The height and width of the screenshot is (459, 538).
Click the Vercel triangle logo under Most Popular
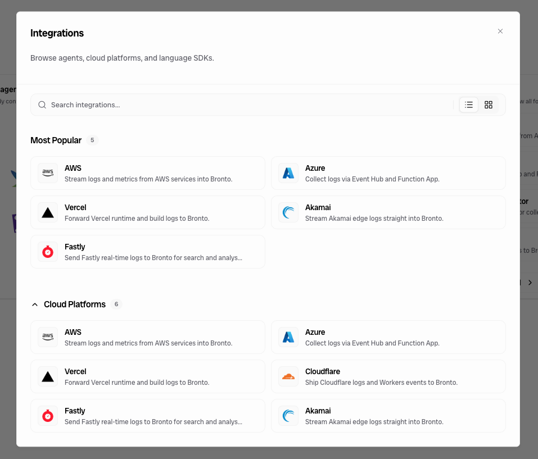click(48, 212)
